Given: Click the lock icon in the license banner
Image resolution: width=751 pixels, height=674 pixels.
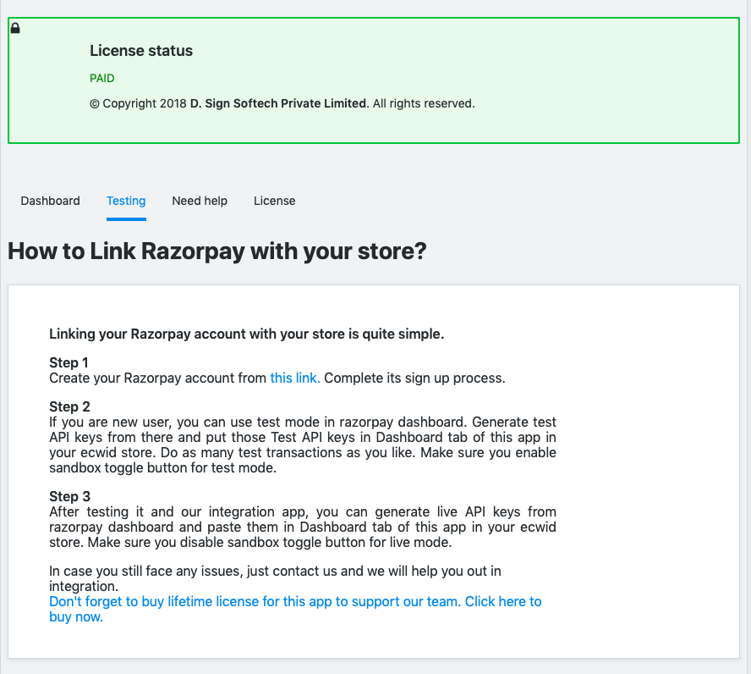Looking at the screenshot, I should [x=15, y=28].
